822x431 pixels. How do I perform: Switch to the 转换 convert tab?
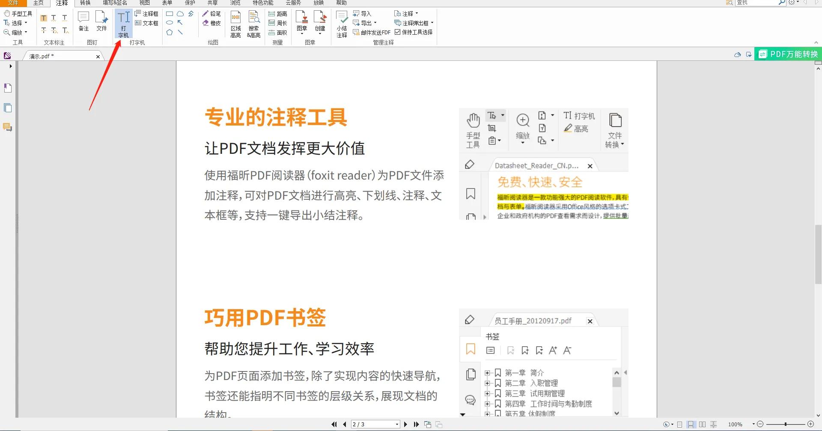(x=85, y=3)
